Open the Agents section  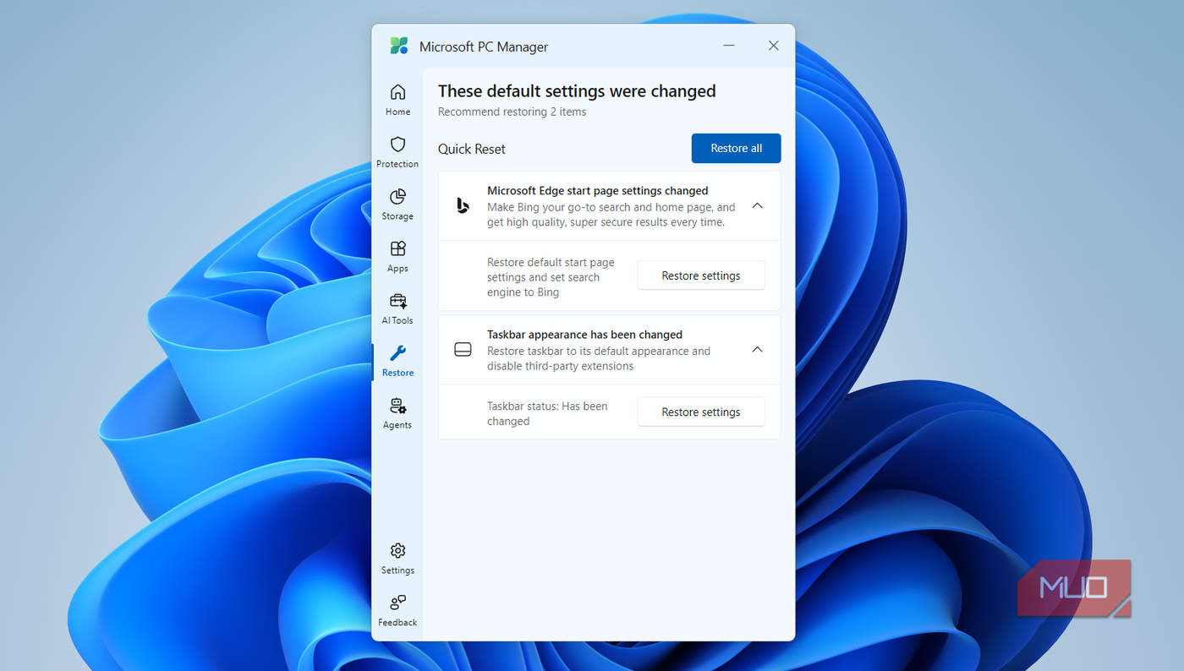click(397, 413)
